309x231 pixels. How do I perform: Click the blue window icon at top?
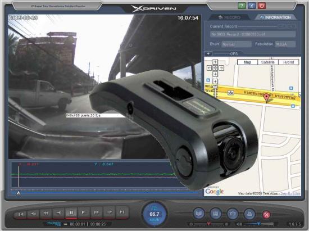[x=252, y=6]
